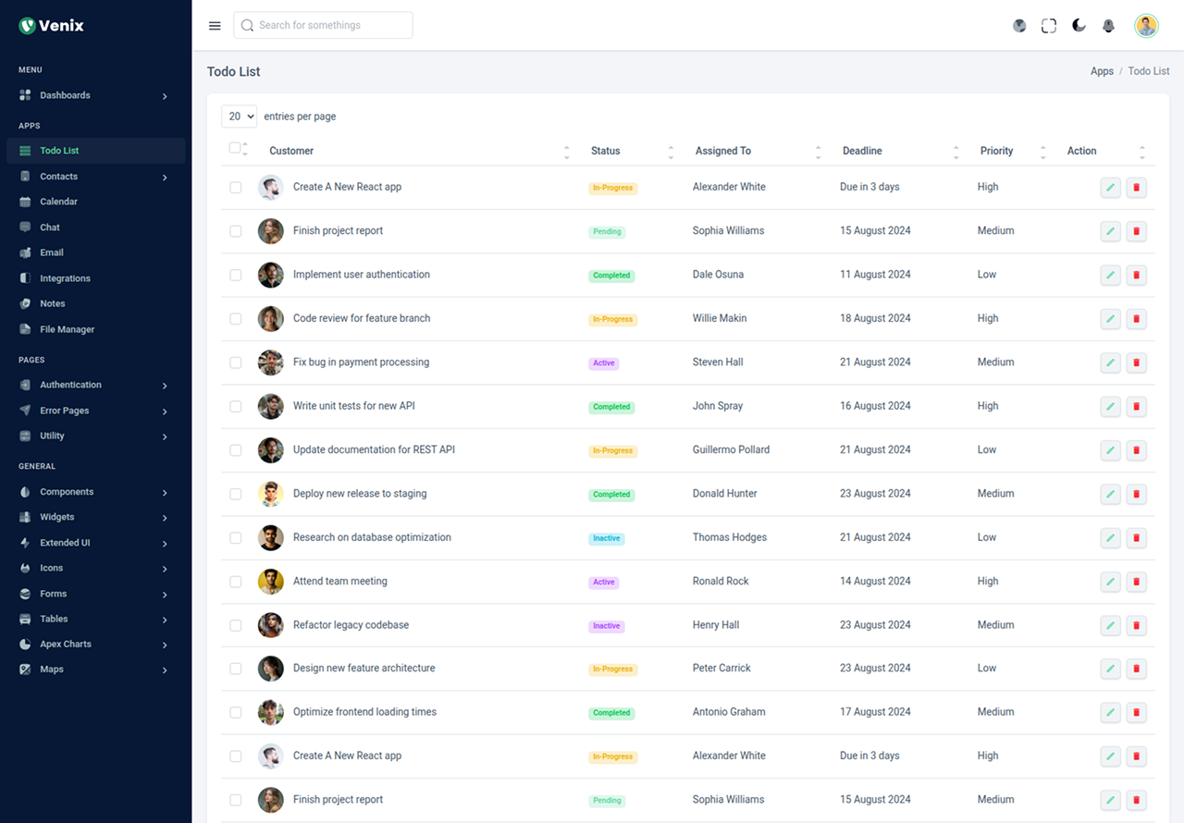
Task: Click the search input field
Action: point(324,25)
